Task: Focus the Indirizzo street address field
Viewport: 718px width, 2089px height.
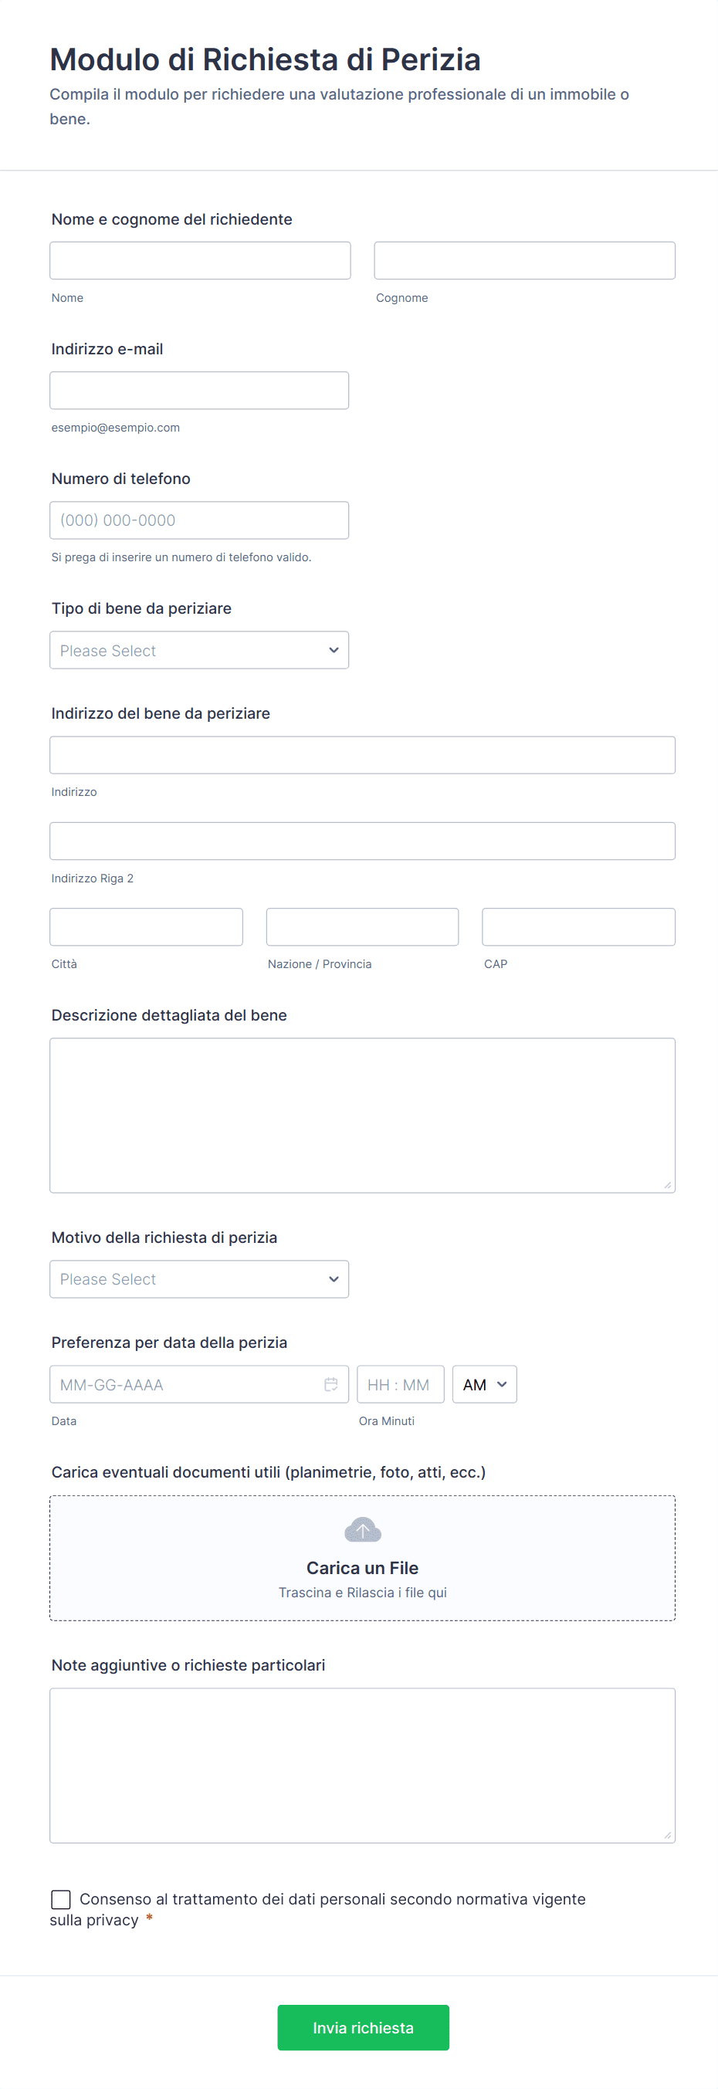Action: [x=362, y=755]
